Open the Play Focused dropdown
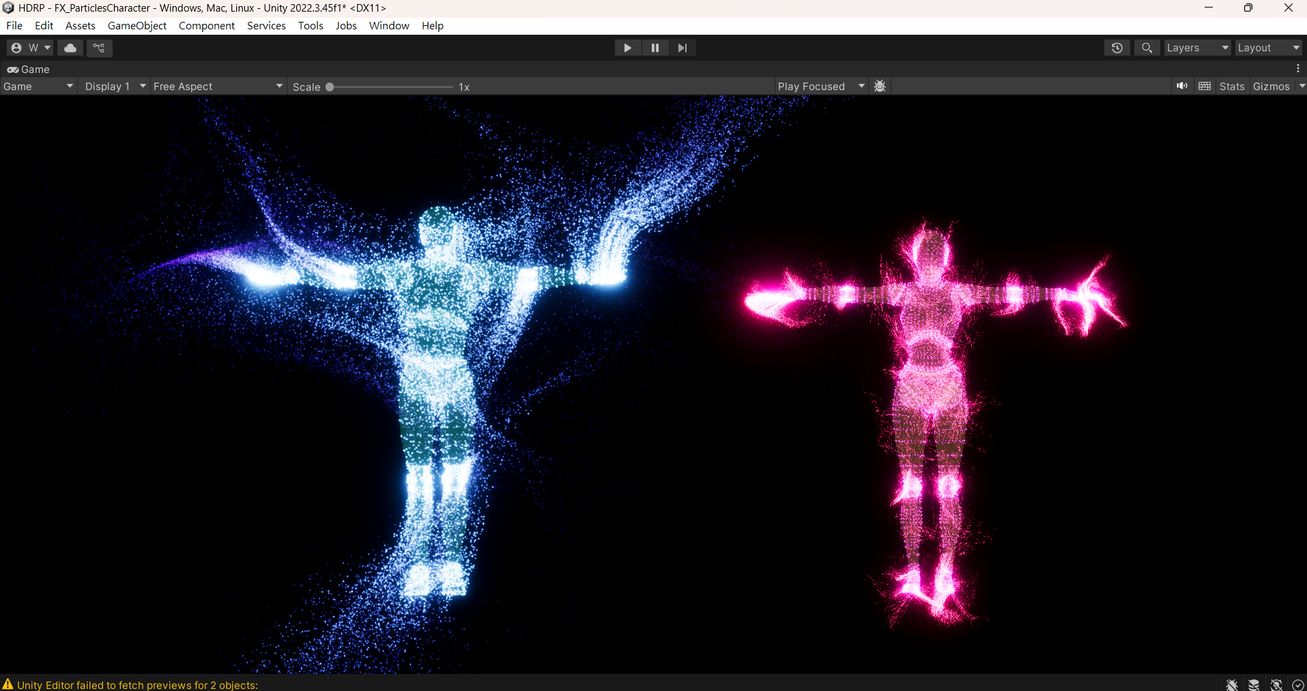The image size is (1307, 691). coord(821,87)
